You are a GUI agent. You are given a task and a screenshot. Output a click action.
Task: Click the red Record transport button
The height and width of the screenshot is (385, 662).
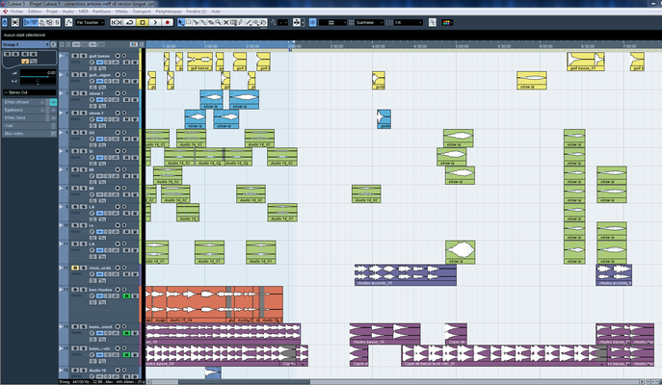pyautogui.click(x=168, y=22)
